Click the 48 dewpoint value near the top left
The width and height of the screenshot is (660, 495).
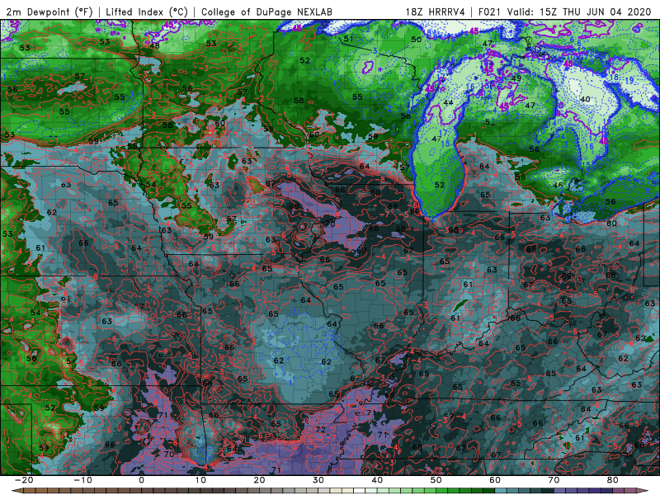pos(155,45)
